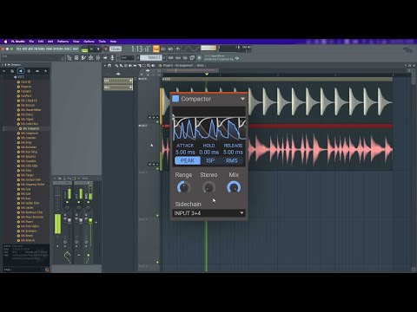Viewport: 417px width, 312px height.
Task: Click the orange highlighted transport panel icon
Action: [x=156, y=49]
